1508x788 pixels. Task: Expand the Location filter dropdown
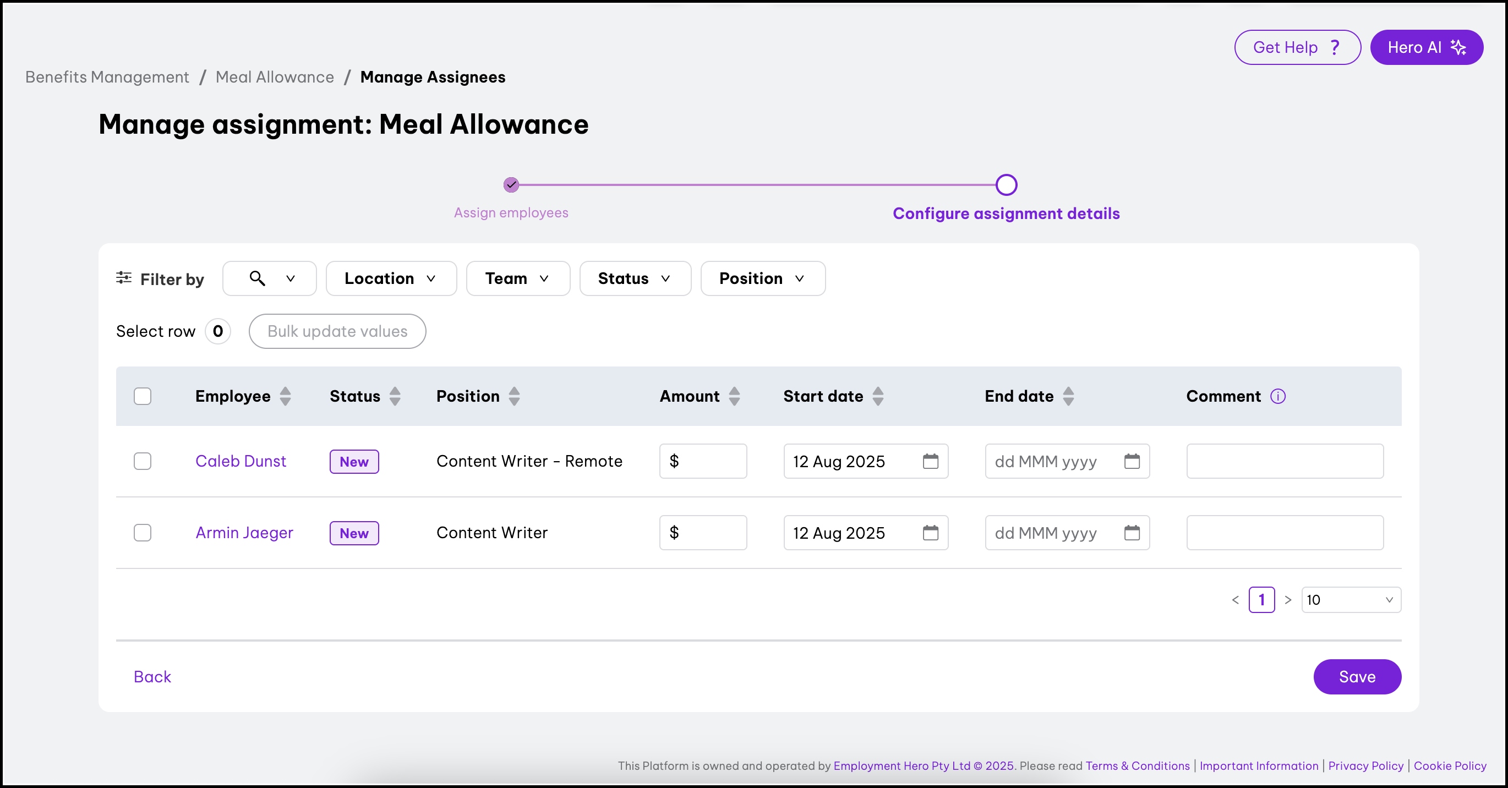(x=390, y=278)
